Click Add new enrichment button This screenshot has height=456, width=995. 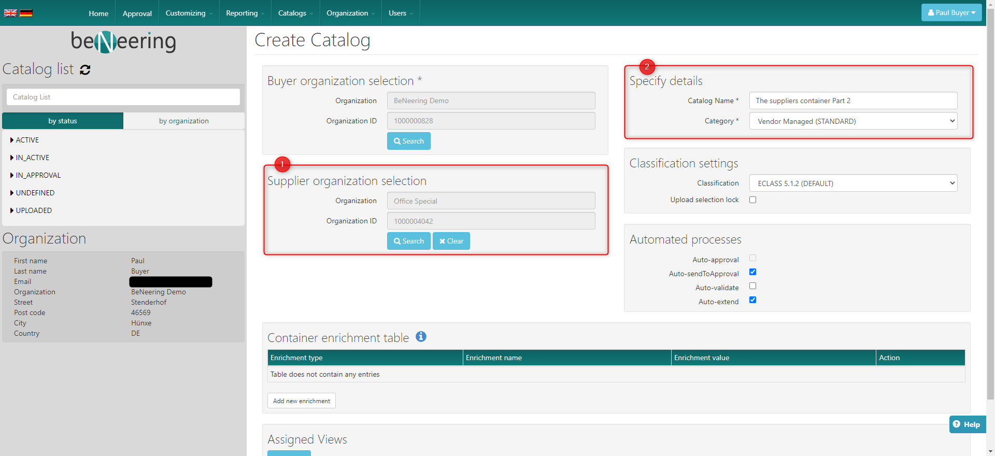(x=301, y=401)
